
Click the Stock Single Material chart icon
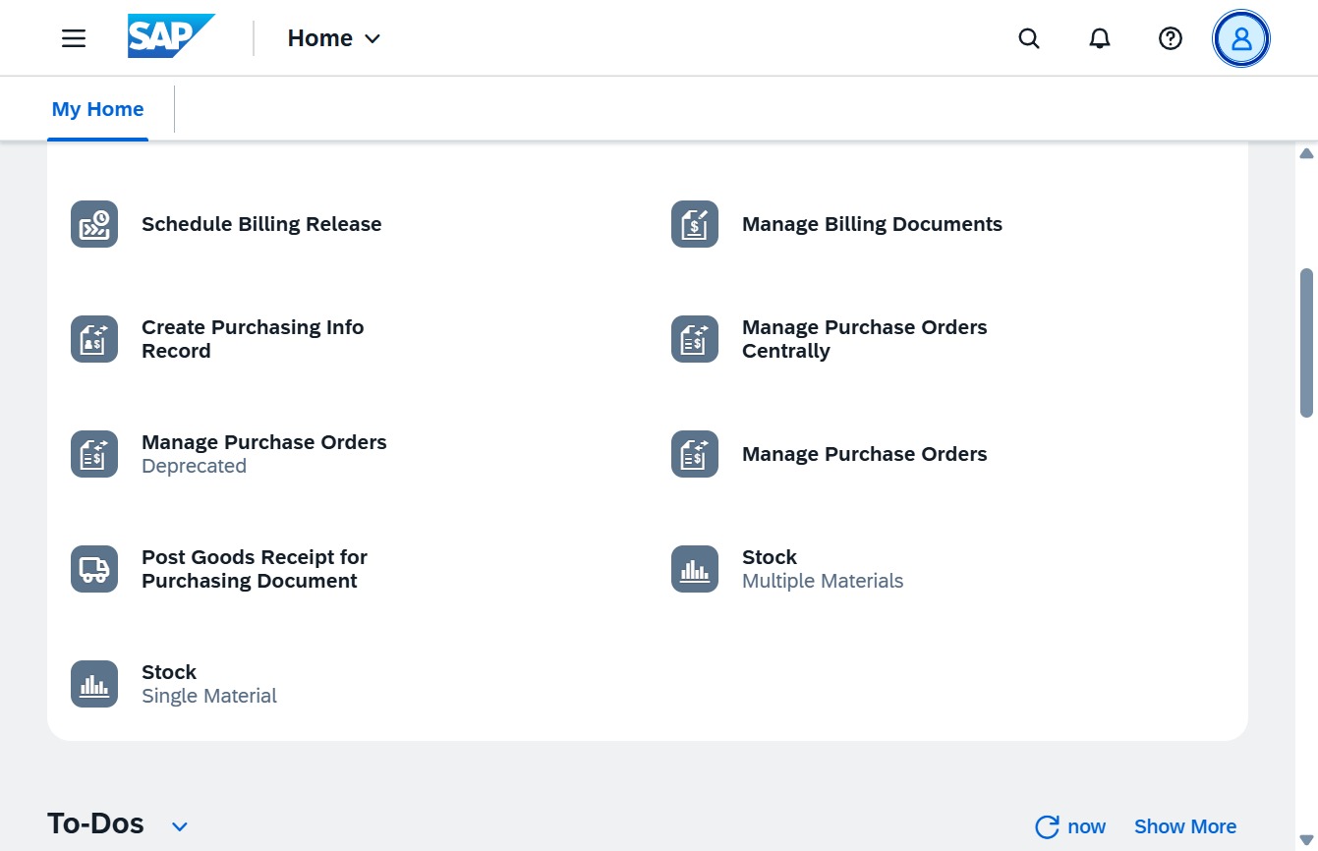(x=94, y=684)
